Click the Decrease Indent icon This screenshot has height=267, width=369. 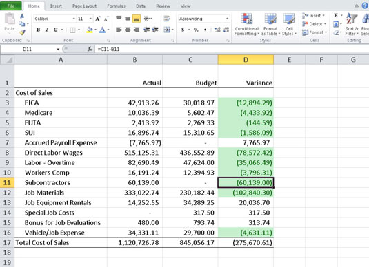[147, 30]
